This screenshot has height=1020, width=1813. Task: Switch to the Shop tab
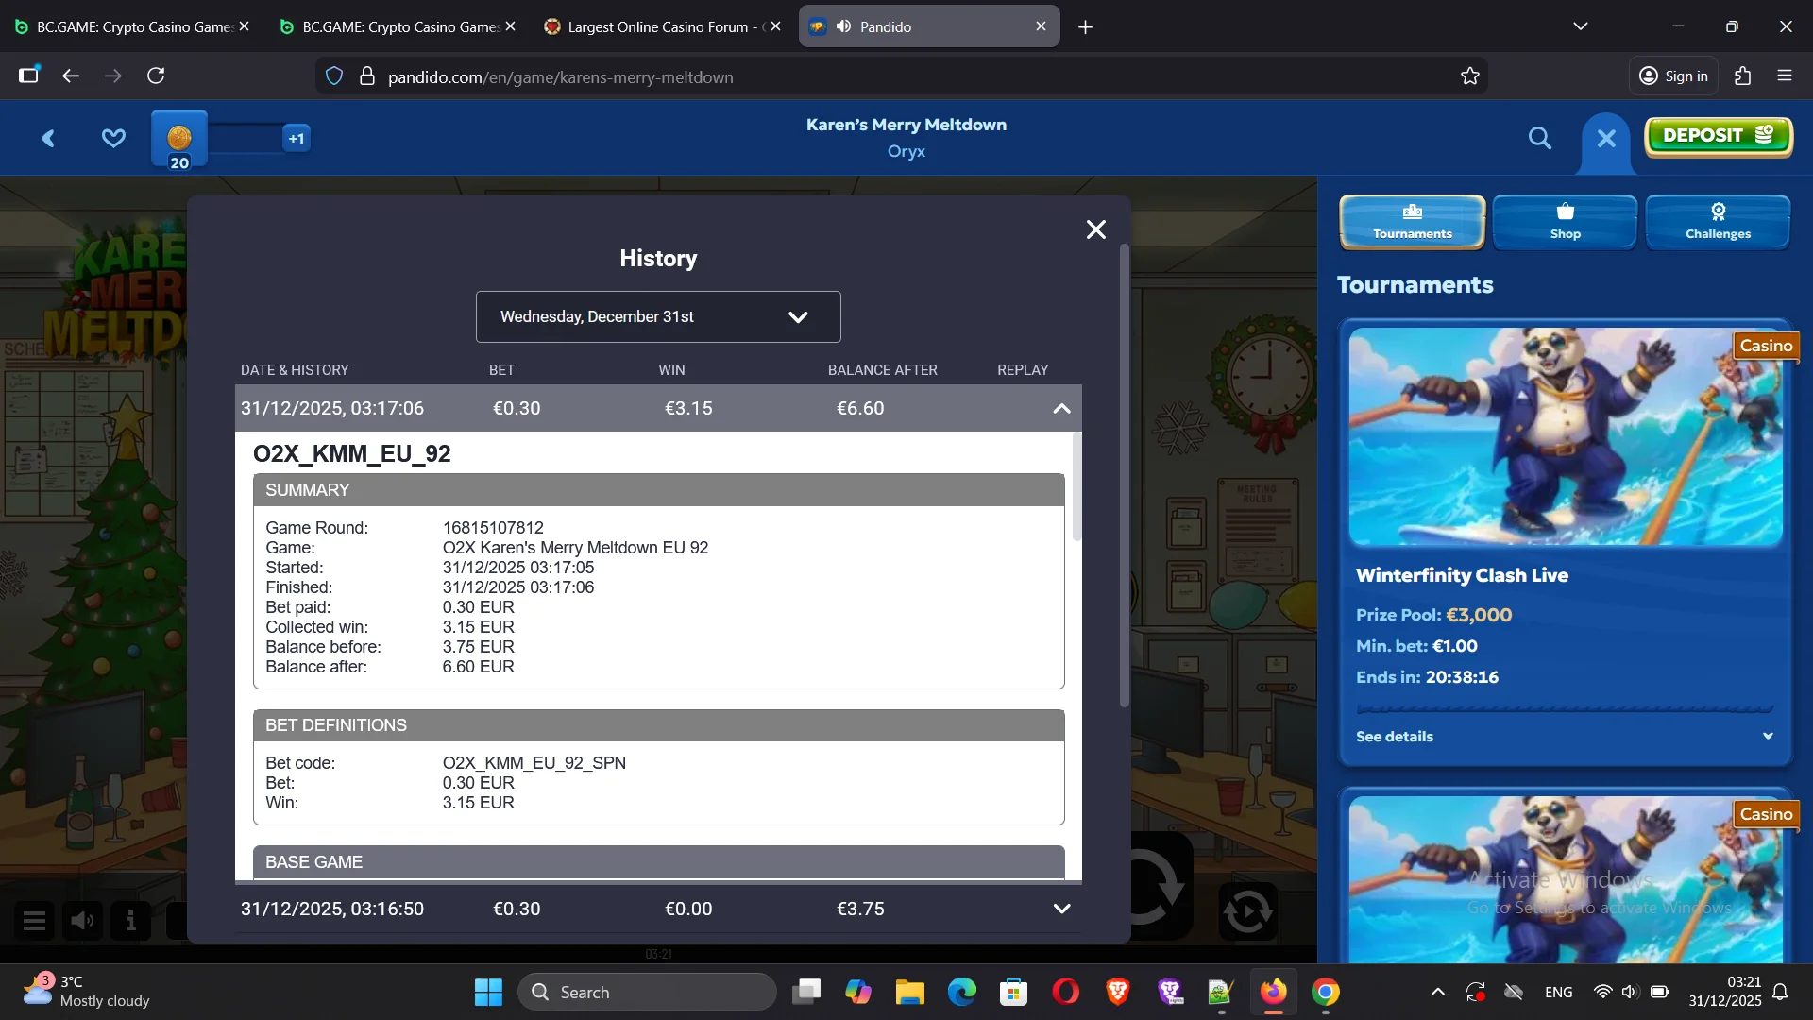[x=1565, y=222]
